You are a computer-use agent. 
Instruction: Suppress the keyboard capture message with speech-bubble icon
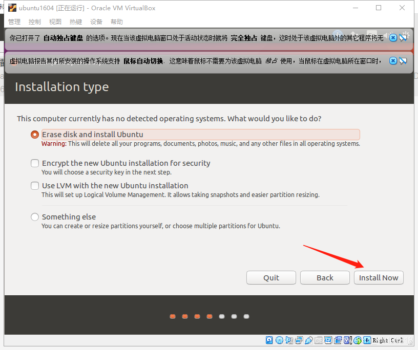(x=403, y=38)
